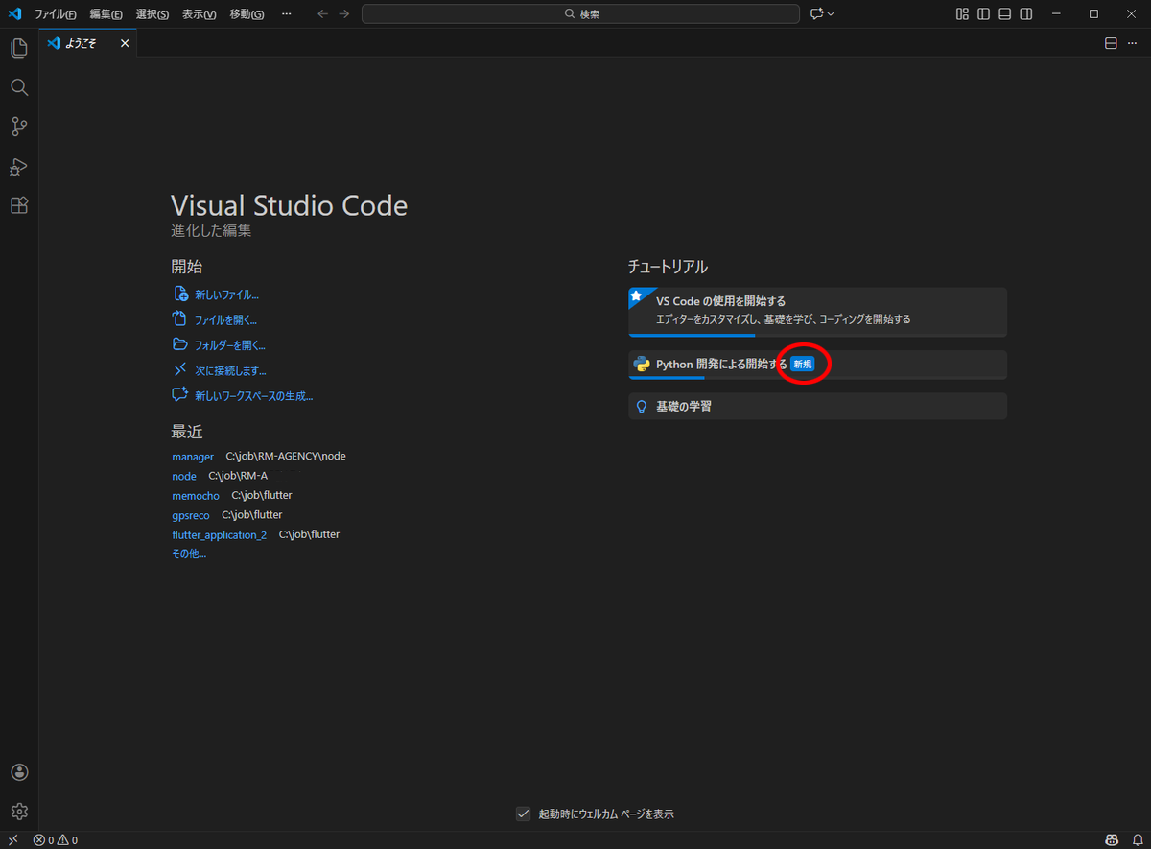Open the Accounts icon in activity bar
Image resolution: width=1151 pixels, height=849 pixels.
(19, 772)
